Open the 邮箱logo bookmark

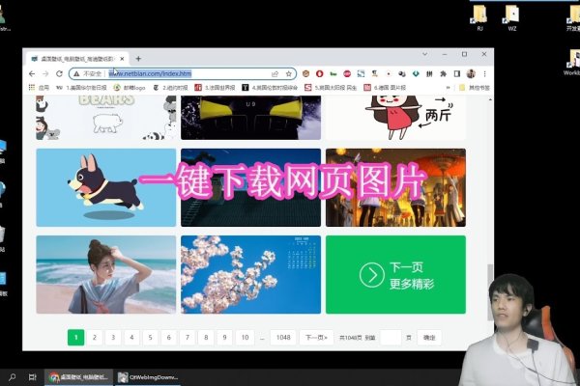[130, 88]
